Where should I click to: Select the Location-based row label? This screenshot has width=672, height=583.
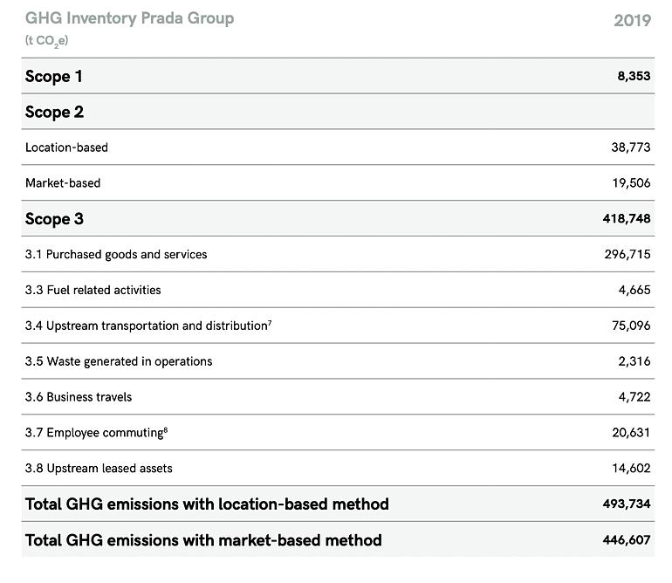66,147
